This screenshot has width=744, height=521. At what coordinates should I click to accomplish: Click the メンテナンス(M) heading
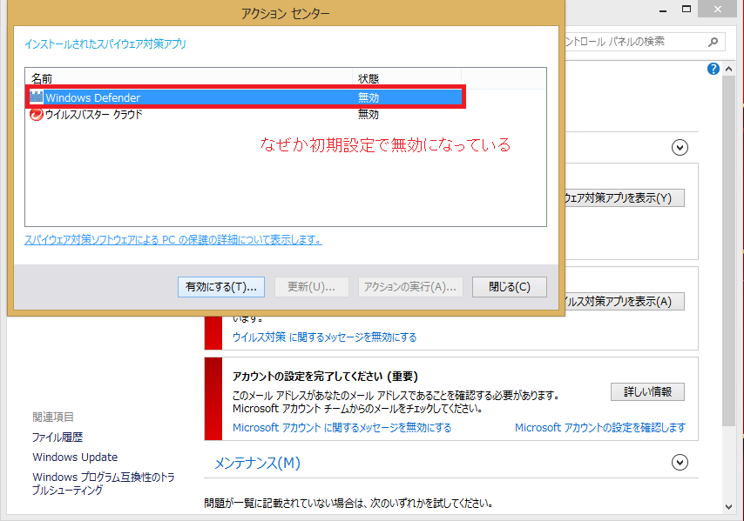click(257, 463)
